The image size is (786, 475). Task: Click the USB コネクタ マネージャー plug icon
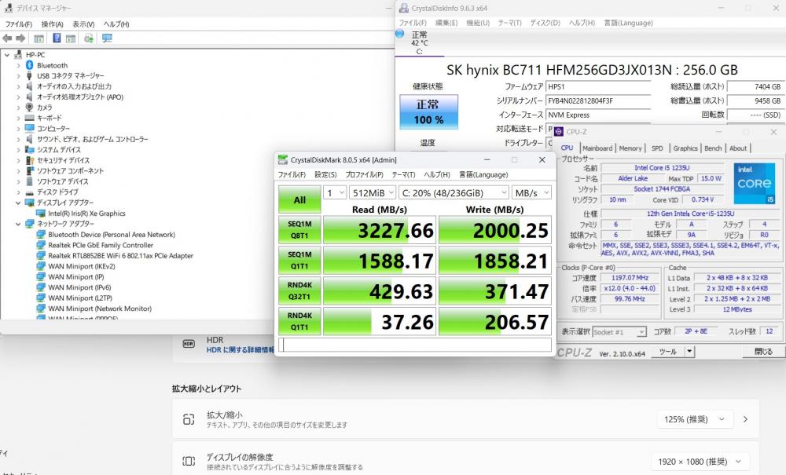[x=30, y=75]
